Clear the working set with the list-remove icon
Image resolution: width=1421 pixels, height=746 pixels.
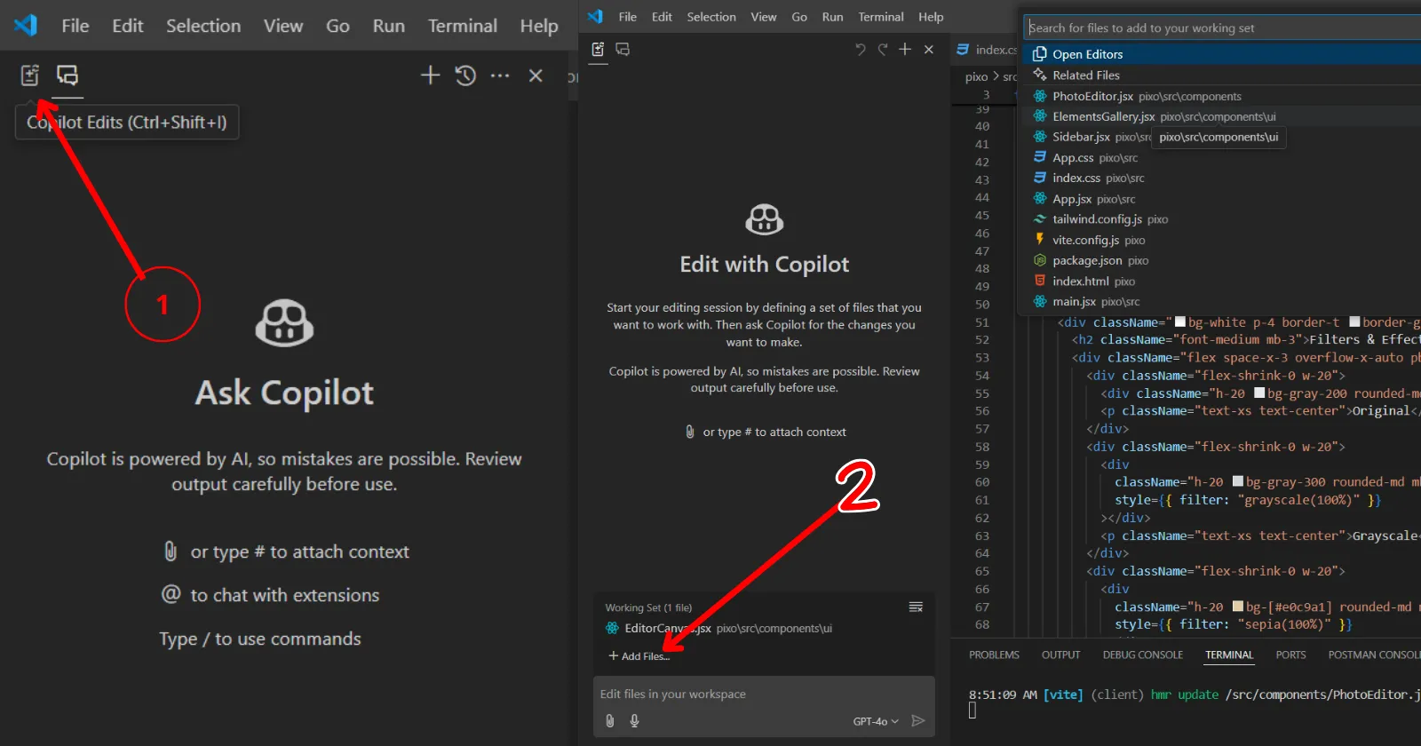coord(916,607)
